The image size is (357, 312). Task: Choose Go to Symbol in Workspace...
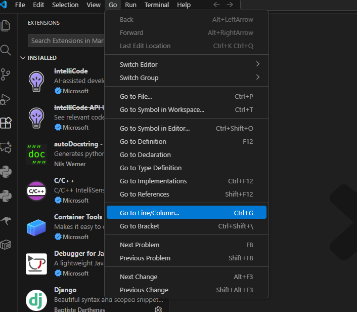pos(187,110)
